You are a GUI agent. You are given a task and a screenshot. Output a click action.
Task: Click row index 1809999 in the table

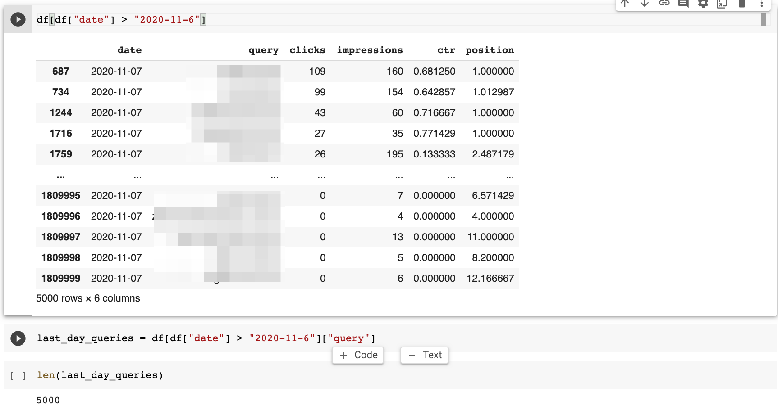pyautogui.click(x=61, y=278)
